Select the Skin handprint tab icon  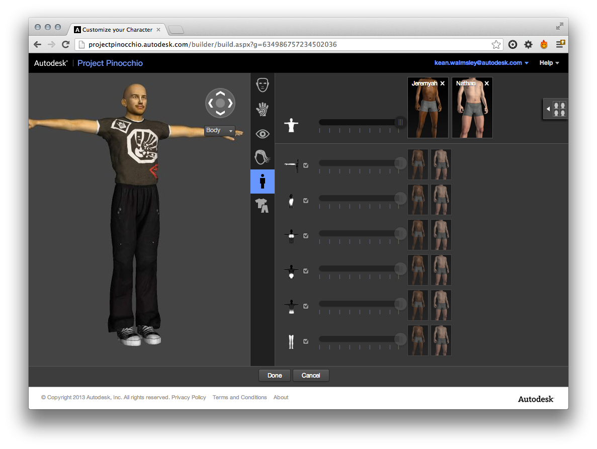point(263,110)
